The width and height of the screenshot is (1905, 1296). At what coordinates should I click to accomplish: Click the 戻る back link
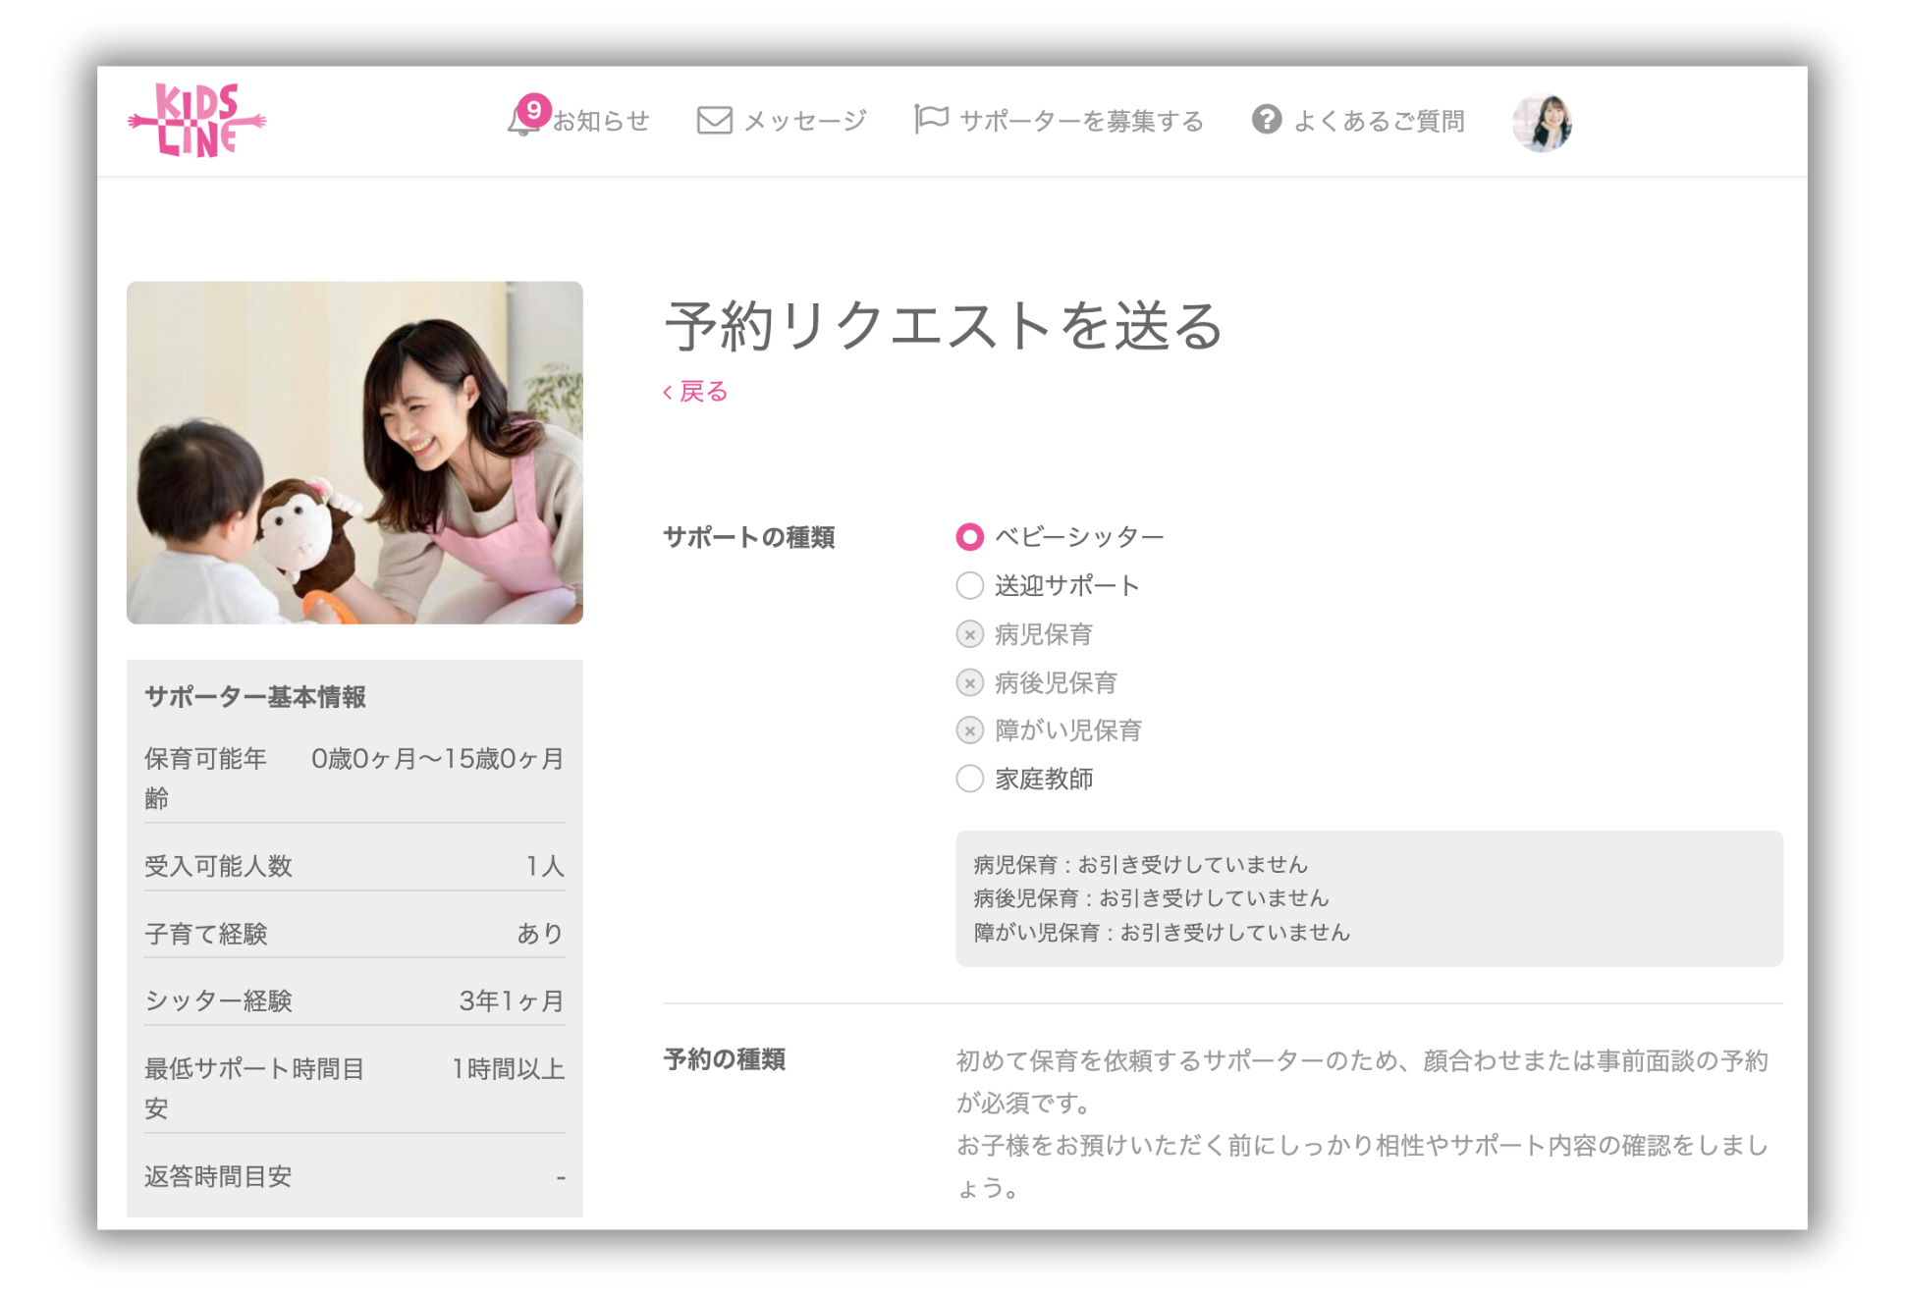(703, 392)
